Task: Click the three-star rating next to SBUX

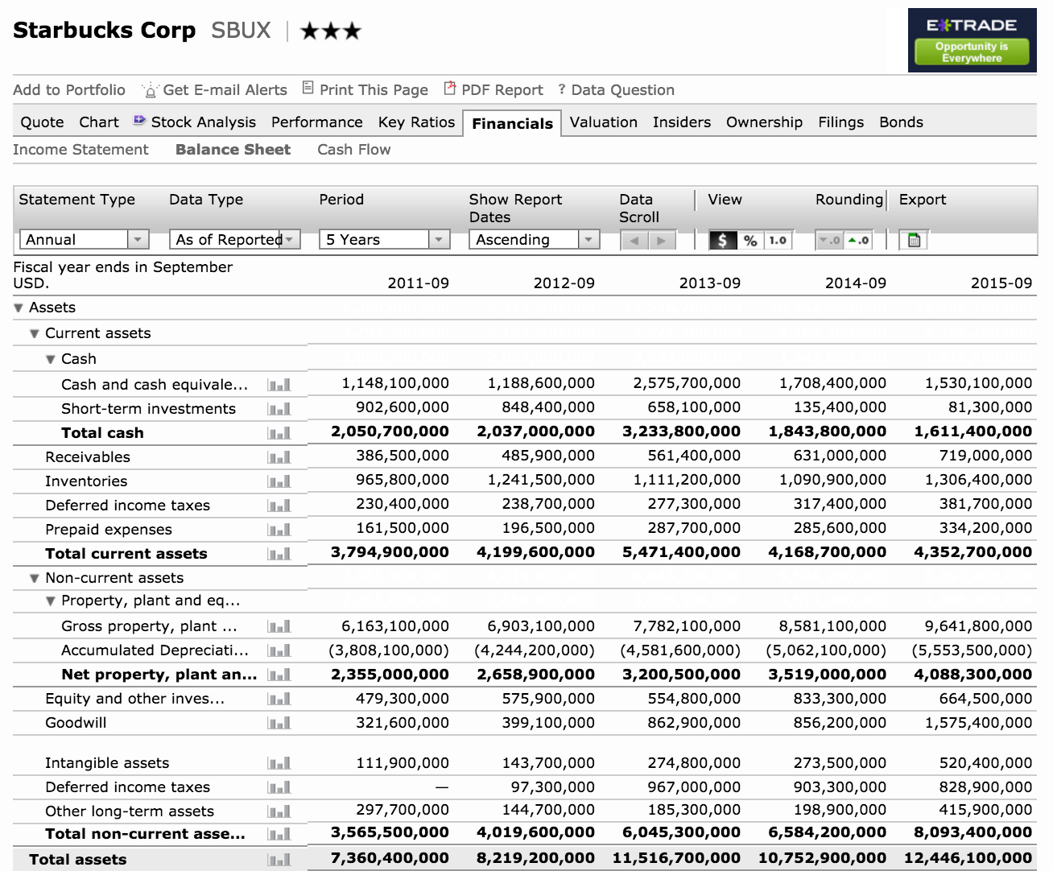Action: pyautogui.click(x=331, y=31)
